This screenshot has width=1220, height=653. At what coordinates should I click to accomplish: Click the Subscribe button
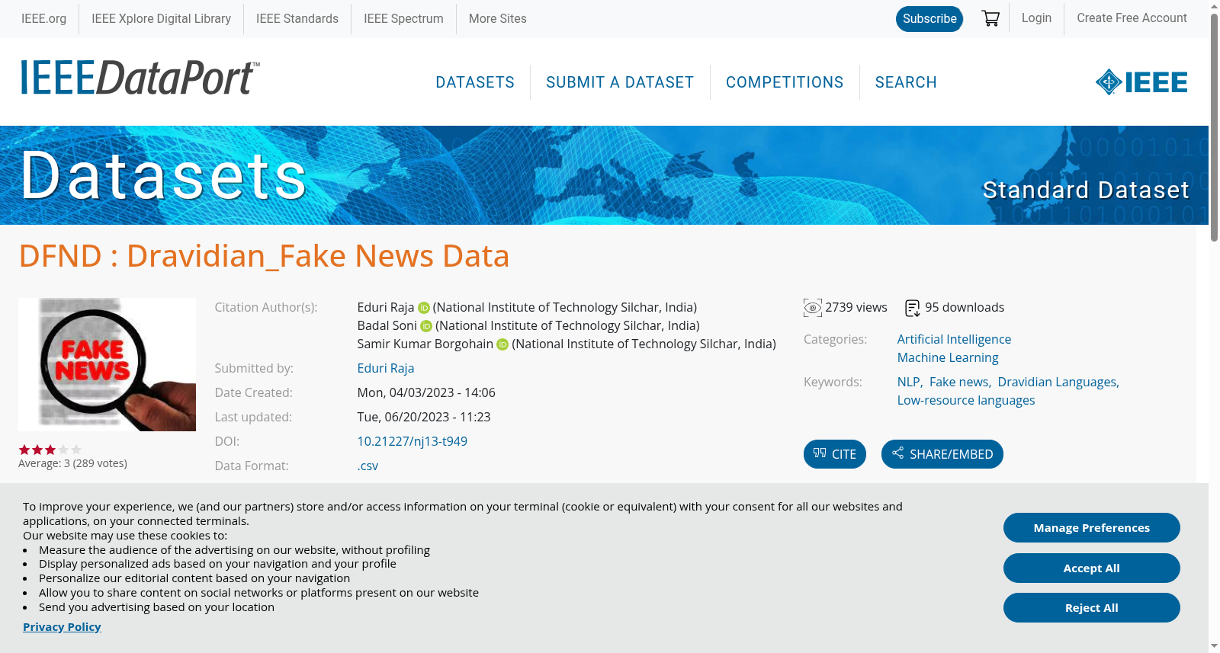[x=929, y=19]
